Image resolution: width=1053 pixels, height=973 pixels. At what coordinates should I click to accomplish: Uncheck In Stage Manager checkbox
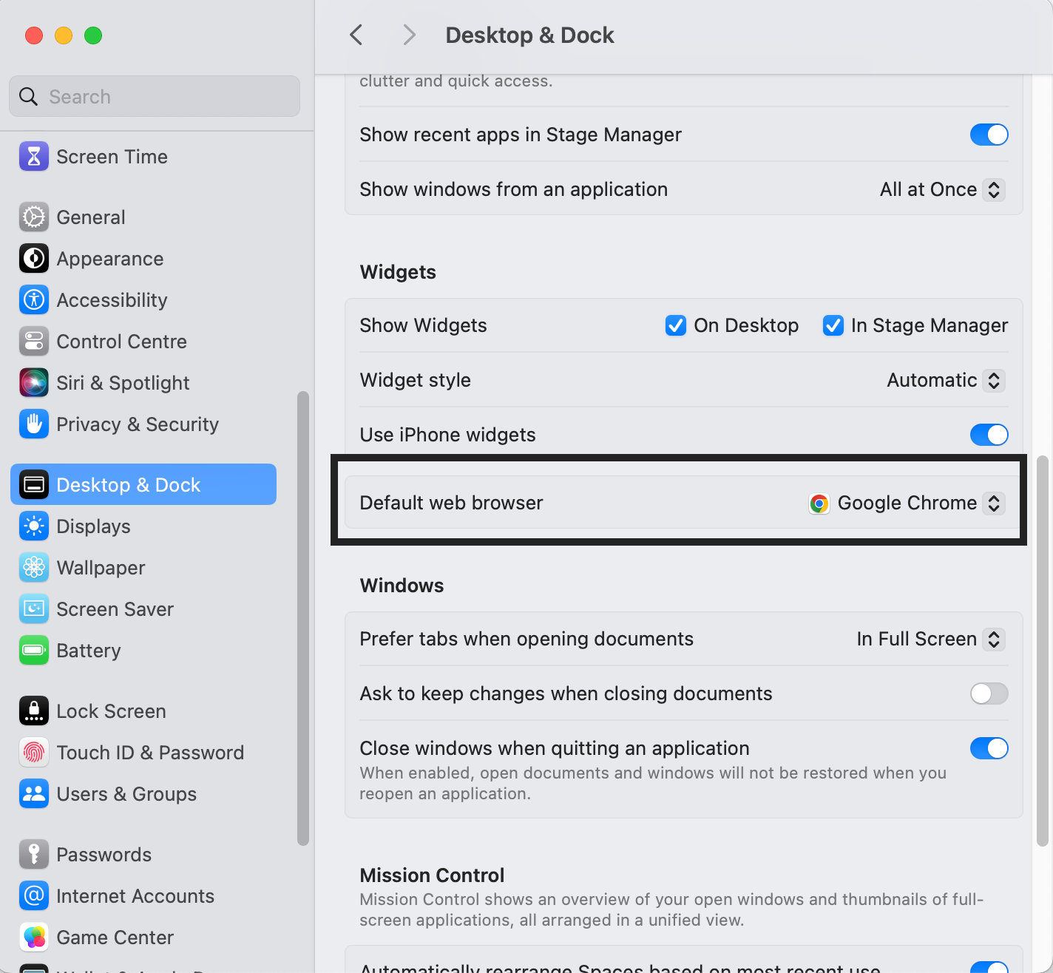[833, 325]
